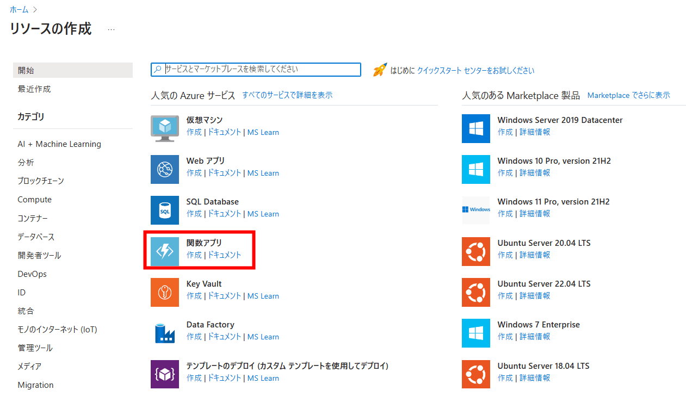Click the Virtual Machine (仮想マシン) icon
This screenshot has width=686, height=396.
164,128
